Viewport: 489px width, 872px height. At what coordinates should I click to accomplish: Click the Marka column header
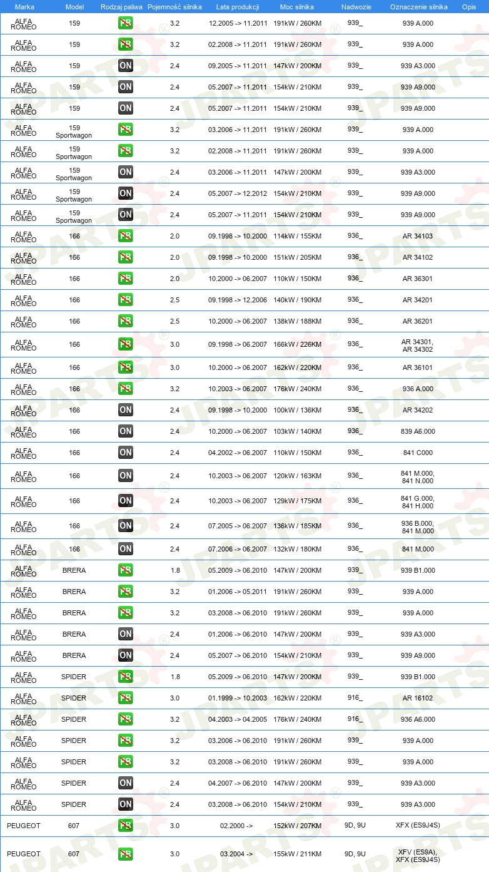point(24,6)
